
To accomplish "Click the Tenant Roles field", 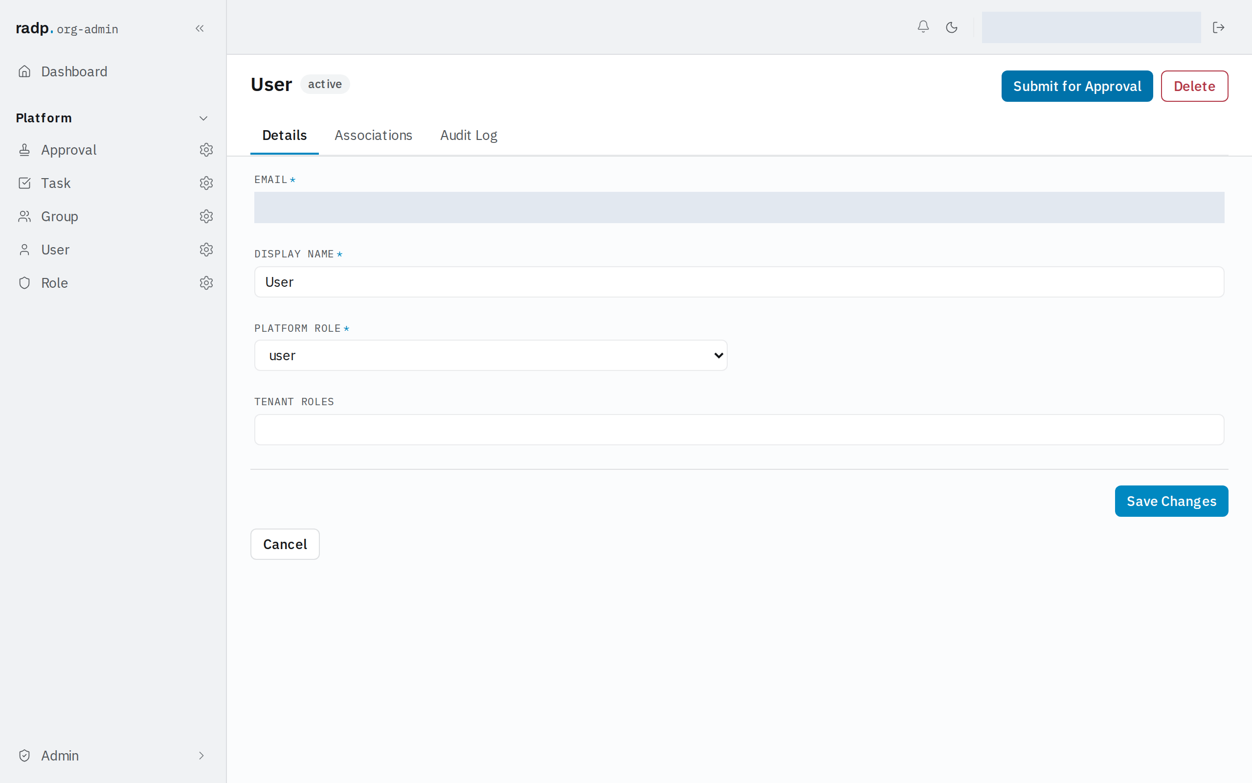I will (739, 429).
